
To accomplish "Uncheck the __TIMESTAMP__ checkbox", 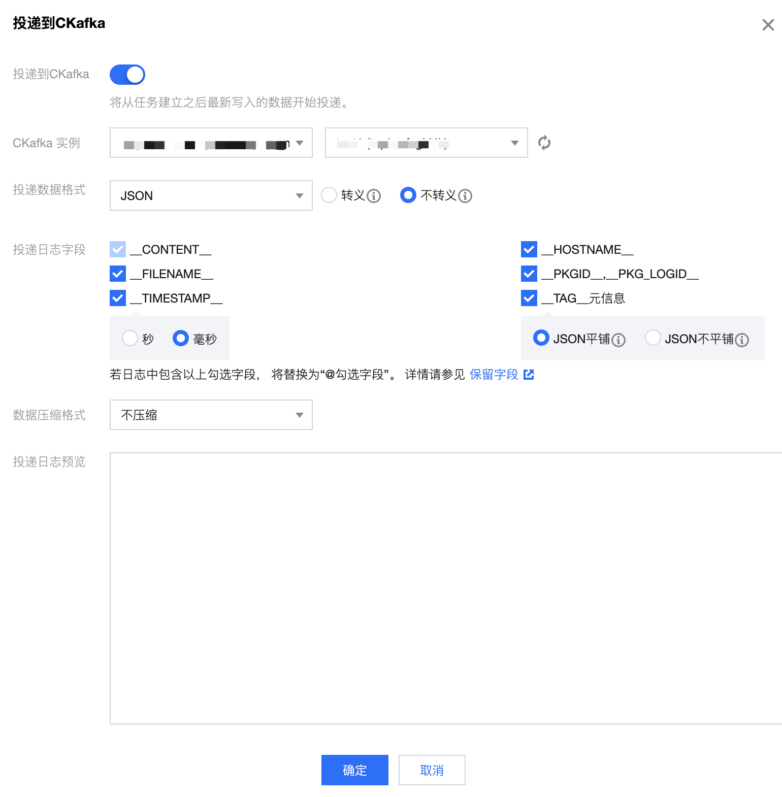I will 118,298.
